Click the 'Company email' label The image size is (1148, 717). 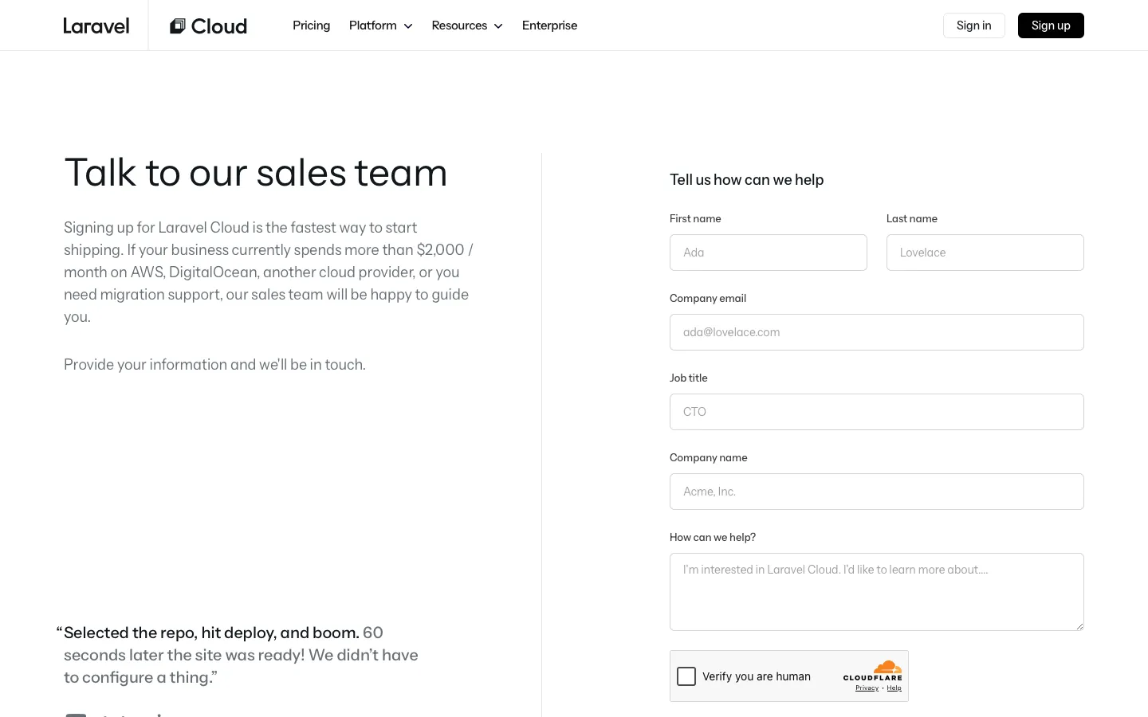click(708, 299)
